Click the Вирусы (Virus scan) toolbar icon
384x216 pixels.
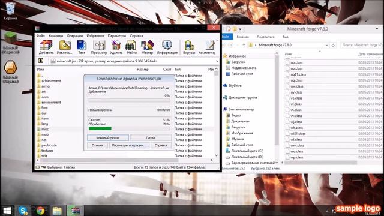(x=189, y=47)
